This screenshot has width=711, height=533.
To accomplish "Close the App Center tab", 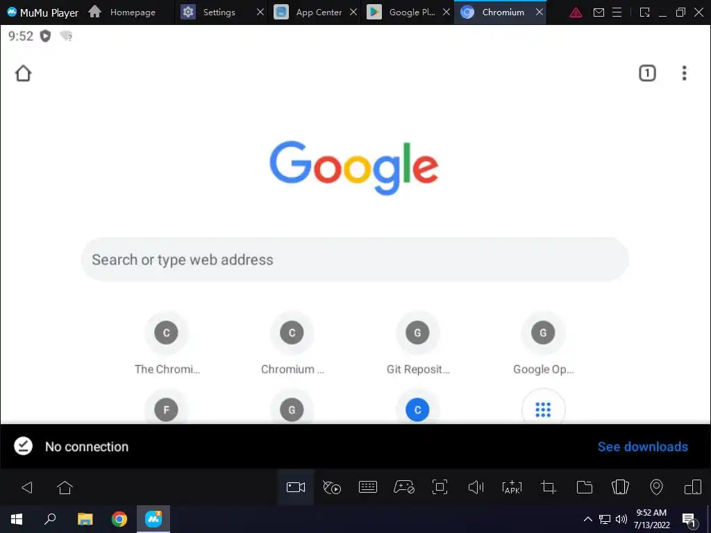I will 353,12.
